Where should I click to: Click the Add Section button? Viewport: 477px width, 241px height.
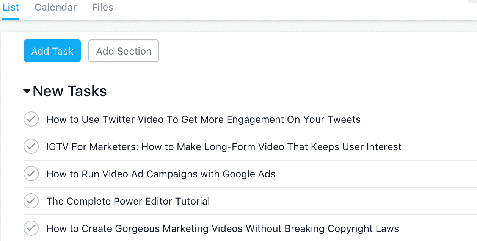coord(124,51)
